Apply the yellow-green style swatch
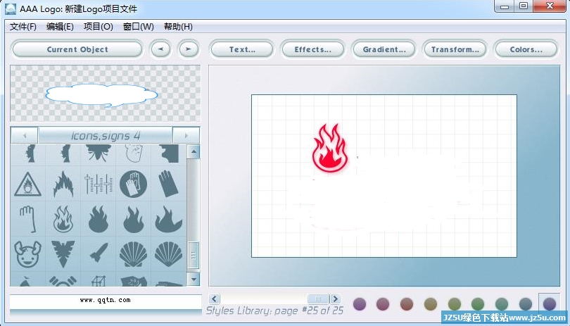570x326 pixels. (x=455, y=303)
